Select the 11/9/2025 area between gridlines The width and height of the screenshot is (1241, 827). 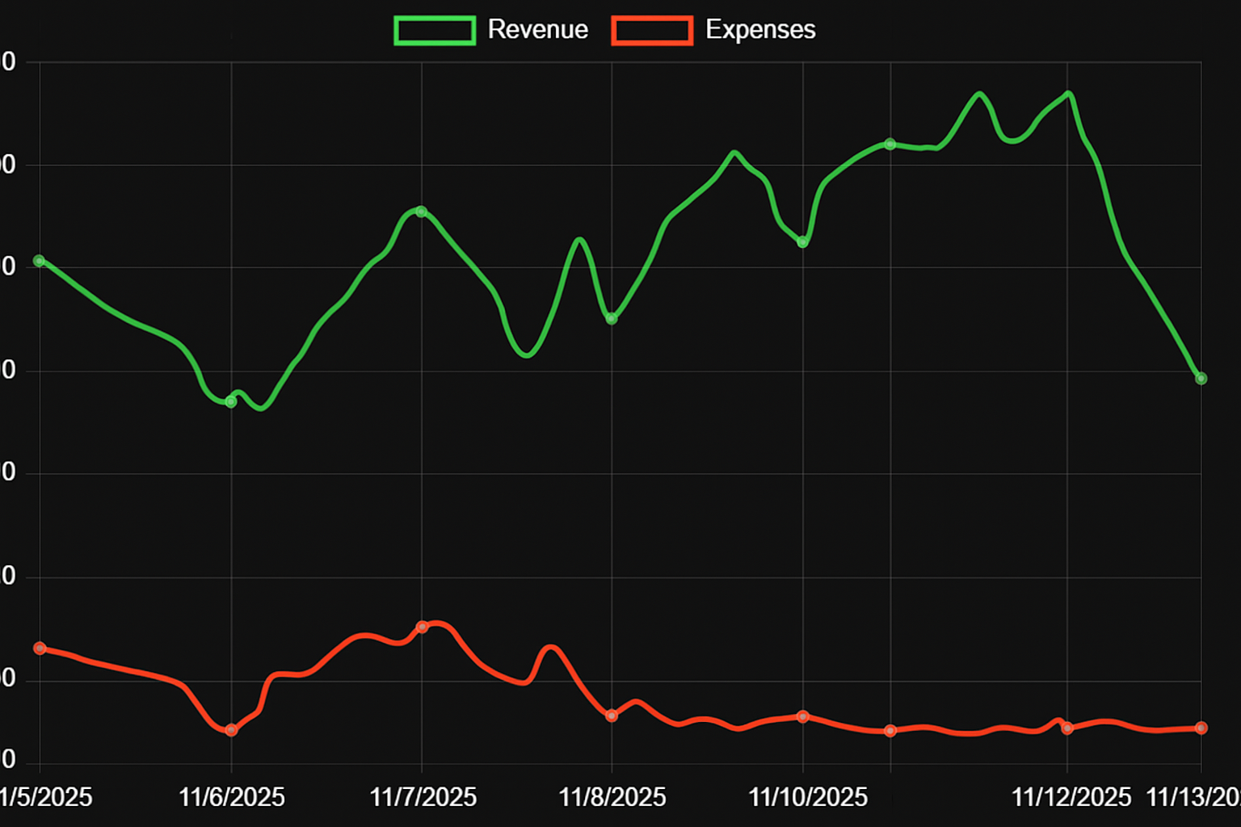tap(708, 404)
